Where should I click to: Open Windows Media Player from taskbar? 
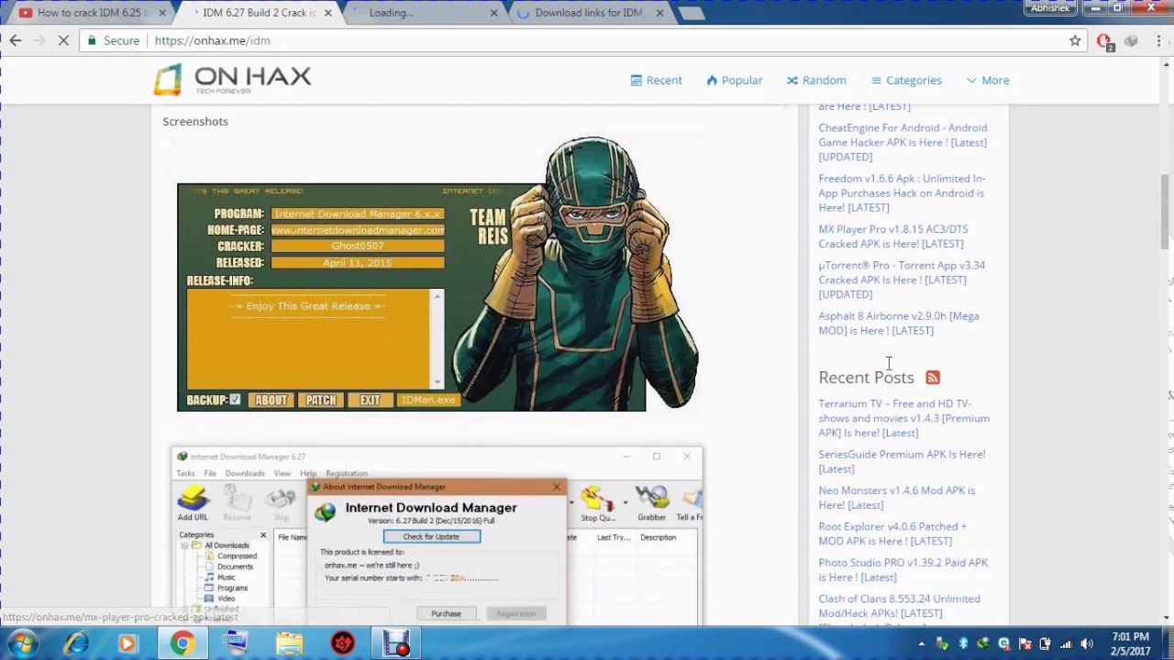[x=127, y=643]
